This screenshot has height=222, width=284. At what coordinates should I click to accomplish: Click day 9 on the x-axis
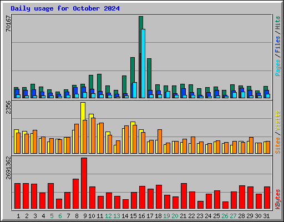coord(85,216)
